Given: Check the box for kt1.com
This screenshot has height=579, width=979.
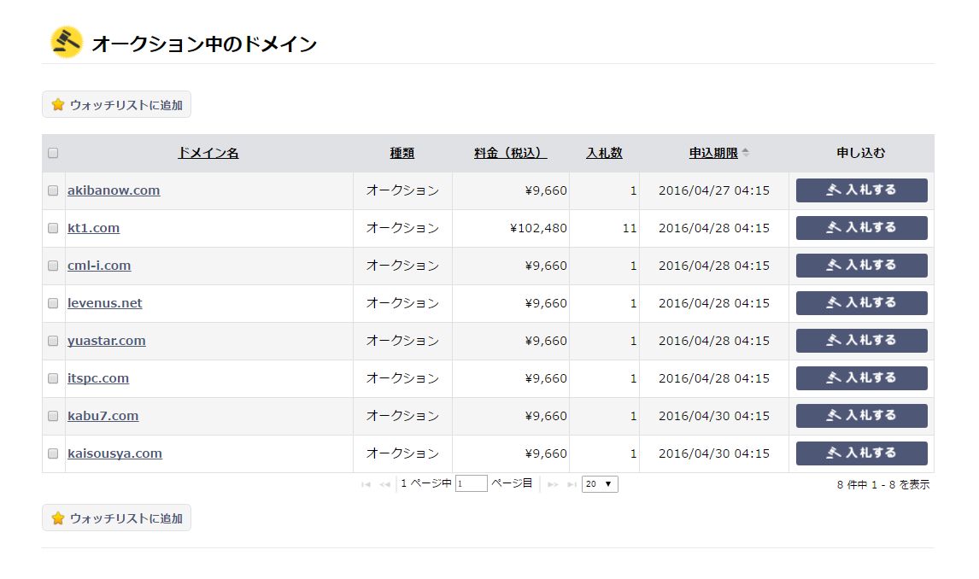Looking at the screenshot, I should (x=53, y=228).
